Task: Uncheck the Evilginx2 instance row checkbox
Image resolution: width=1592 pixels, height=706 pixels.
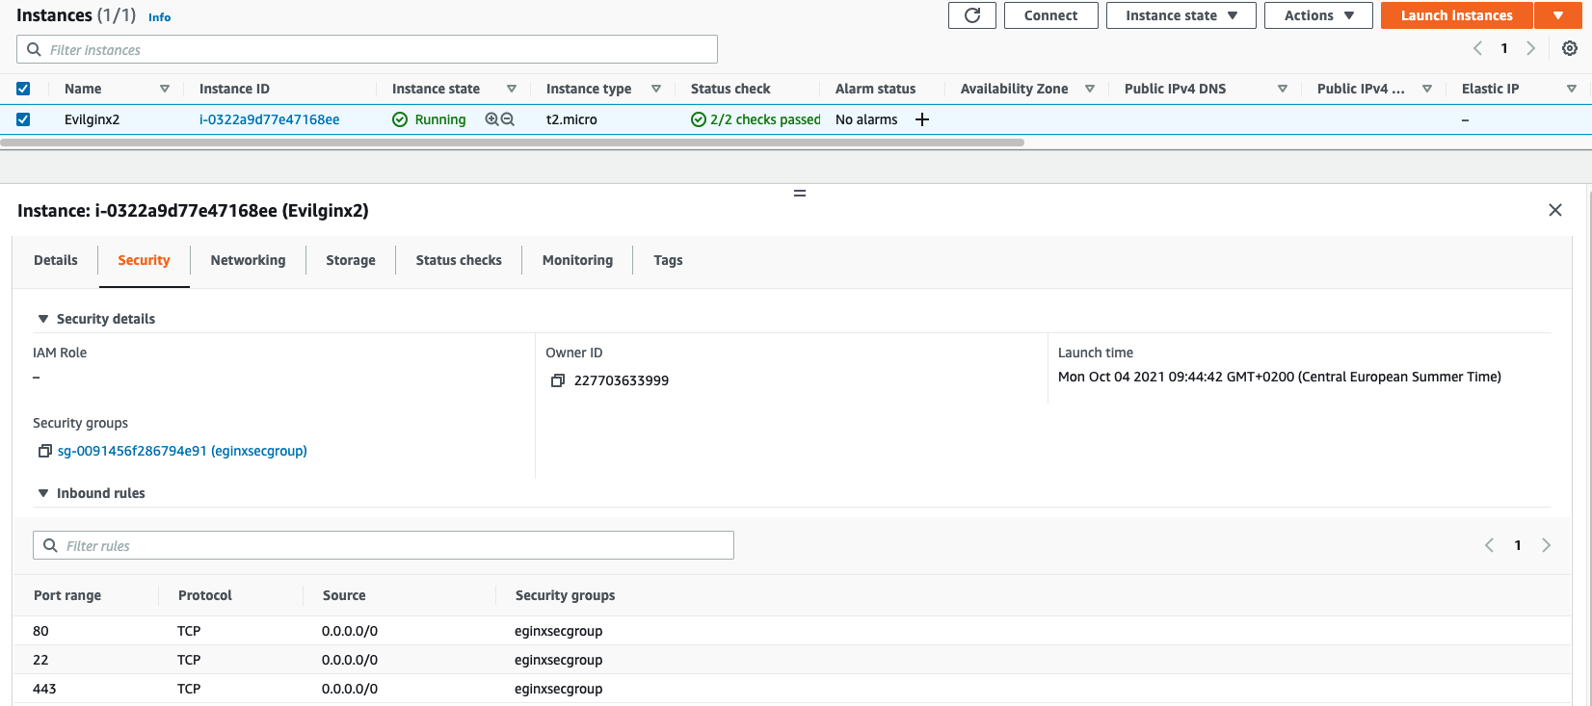Action: [23, 119]
